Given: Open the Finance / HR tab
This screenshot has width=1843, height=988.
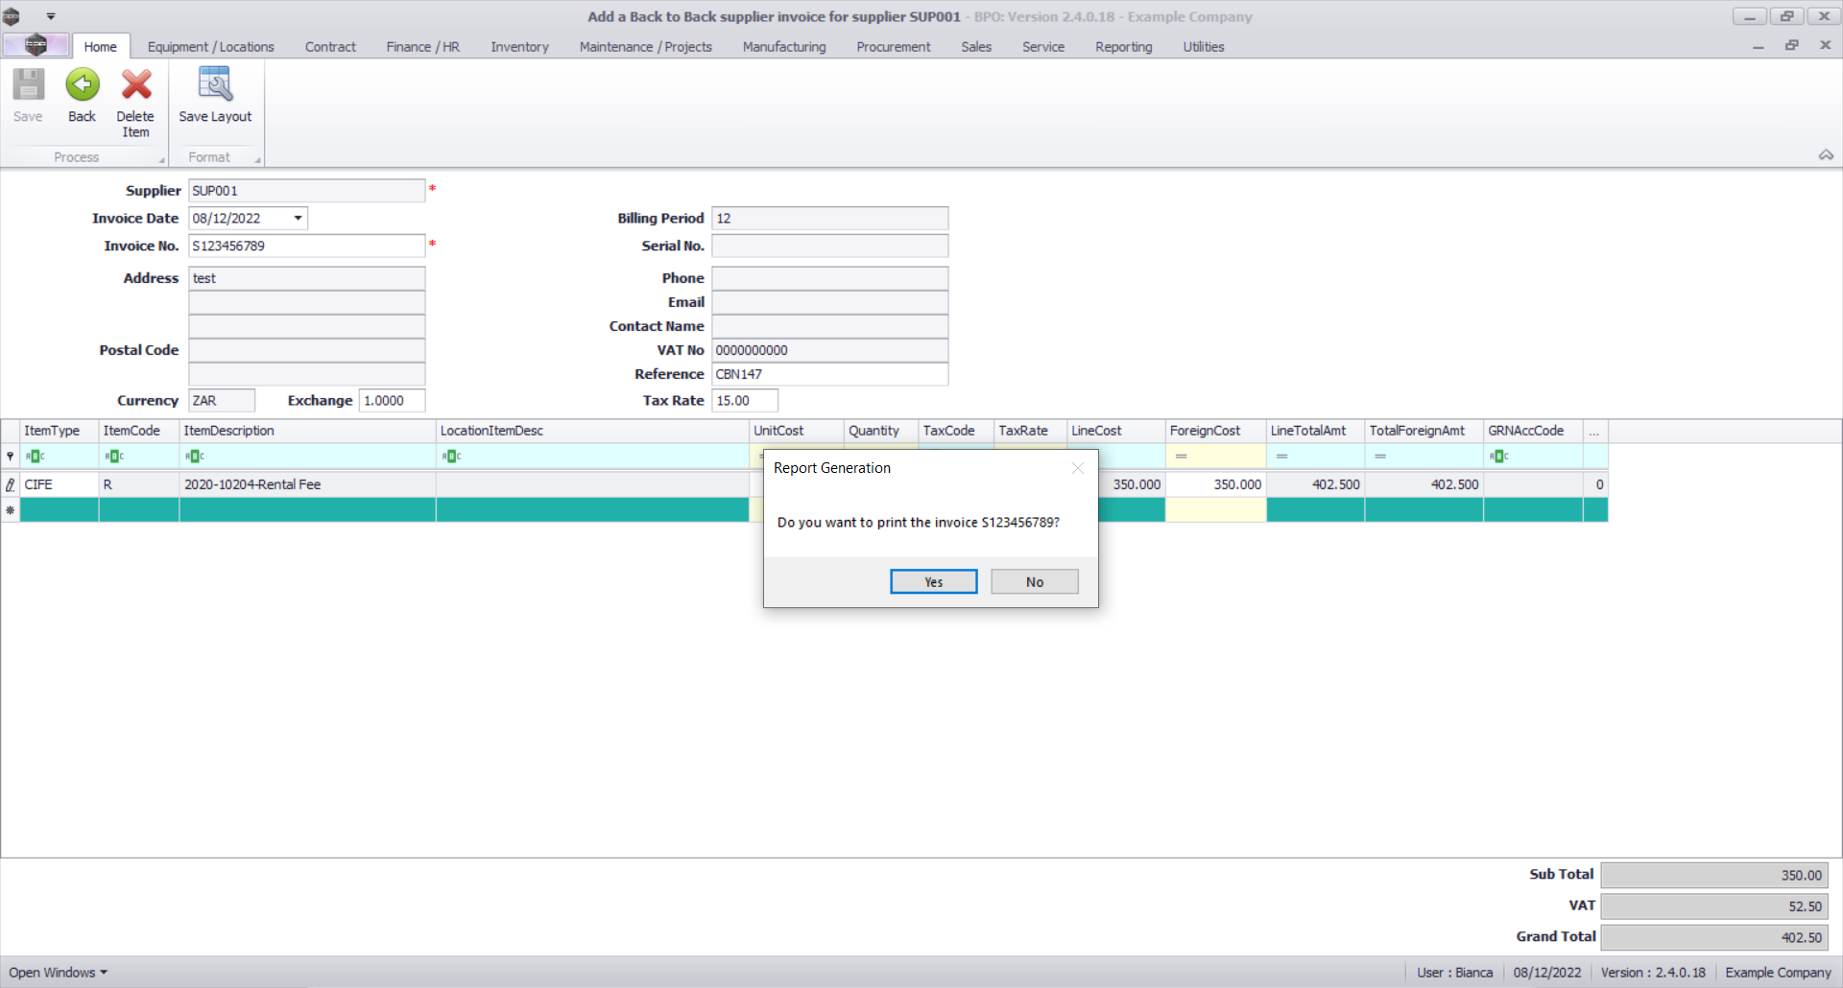Looking at the screenshot, I should [x=423, y=47].
